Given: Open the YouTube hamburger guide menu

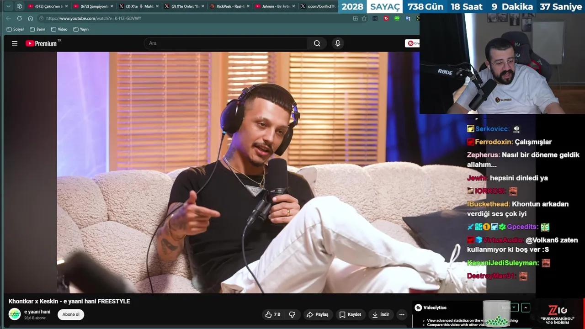Looking at the screenshot, I should (x=15, y=43).
